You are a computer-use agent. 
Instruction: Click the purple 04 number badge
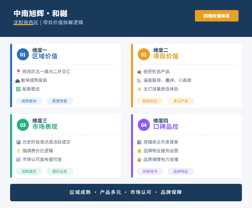pyautogui.click(x=144, y=125)
